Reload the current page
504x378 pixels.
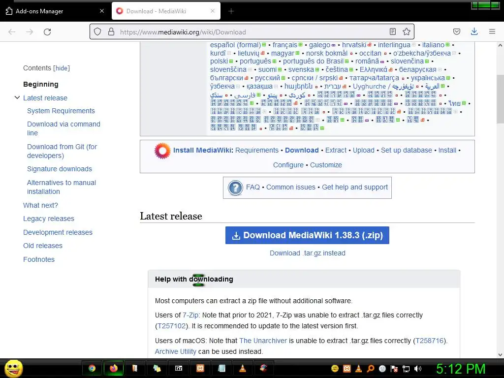point(47,32)
